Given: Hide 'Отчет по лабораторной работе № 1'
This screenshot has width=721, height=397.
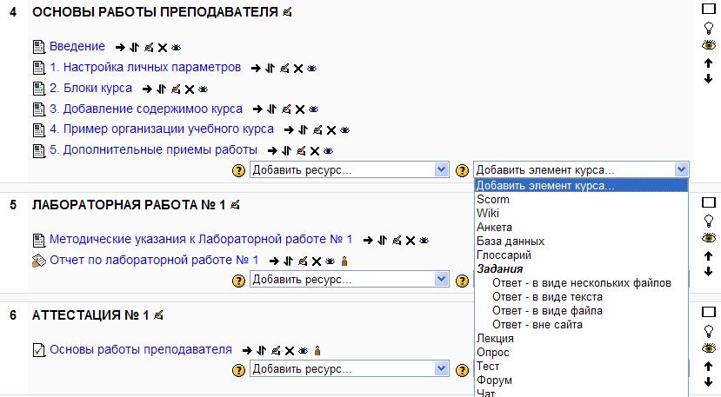Looking at the screenshot, I should pos(330,261).
